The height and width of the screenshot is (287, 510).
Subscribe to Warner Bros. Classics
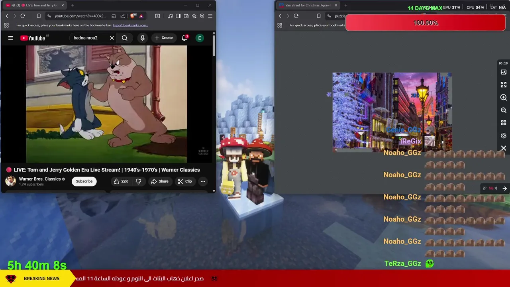(84, 181)
